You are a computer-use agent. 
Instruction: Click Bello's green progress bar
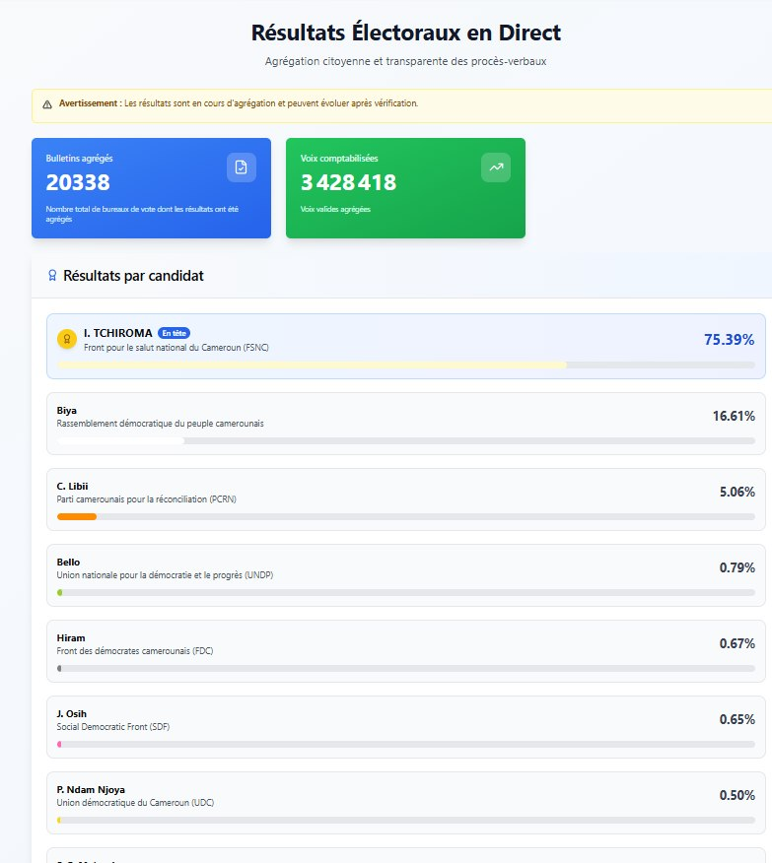pos(406,593)
